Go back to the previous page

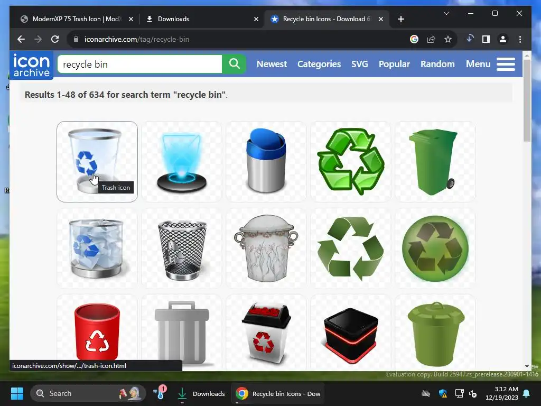click(21, 39)
